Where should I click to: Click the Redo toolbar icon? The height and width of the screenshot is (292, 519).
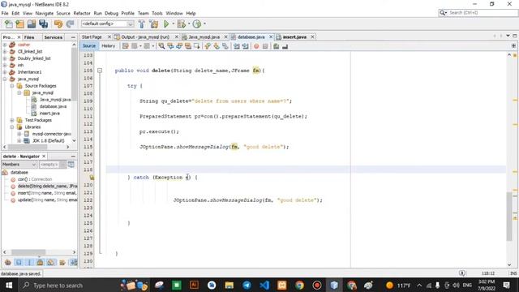(70, 24)
